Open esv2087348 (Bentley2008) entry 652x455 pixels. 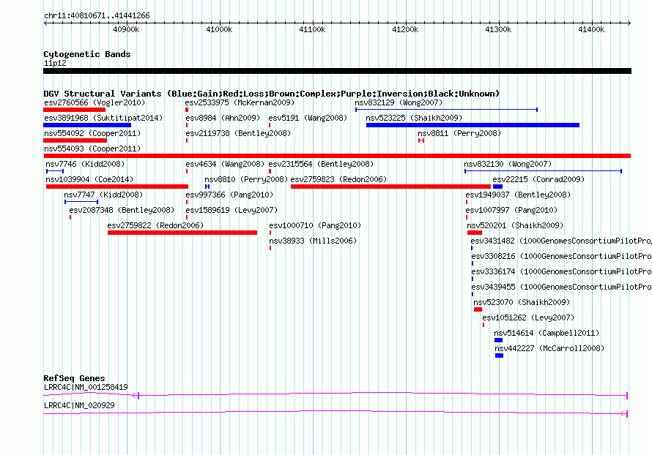click(122, 210)
